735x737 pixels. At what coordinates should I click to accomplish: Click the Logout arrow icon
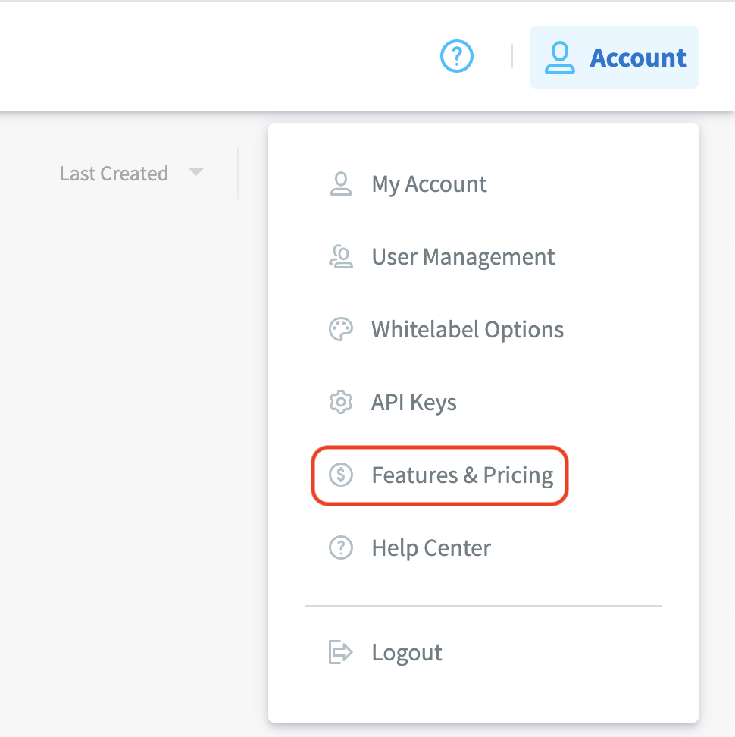click(341, 653)
